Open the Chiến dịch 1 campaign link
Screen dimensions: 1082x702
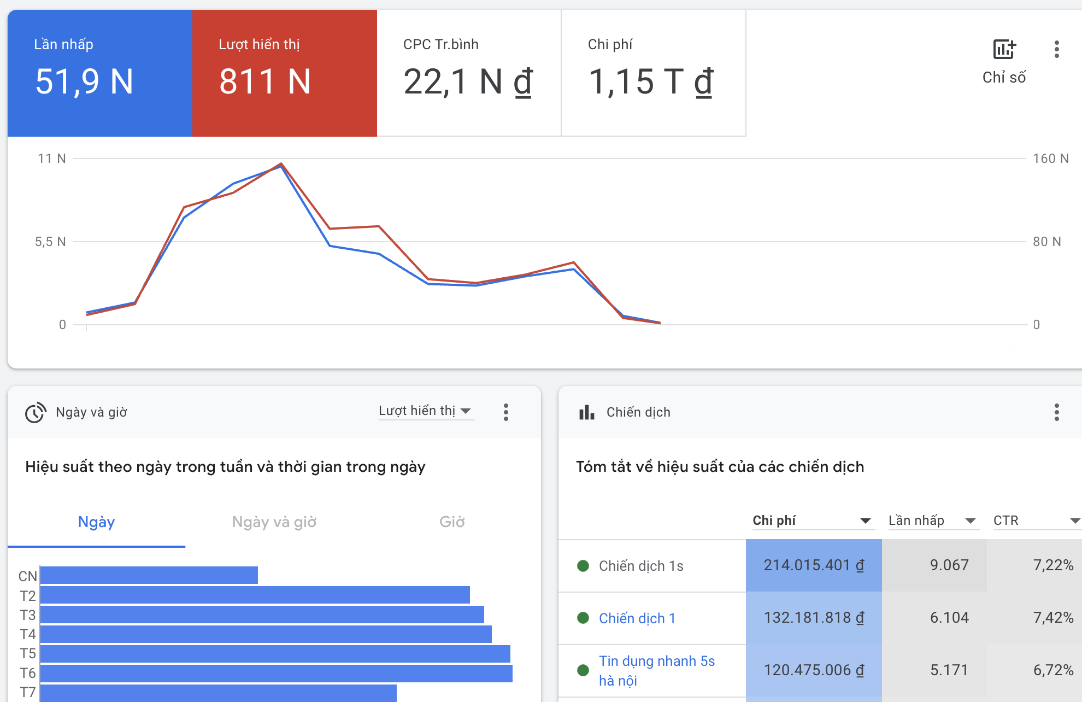[637, 618]
